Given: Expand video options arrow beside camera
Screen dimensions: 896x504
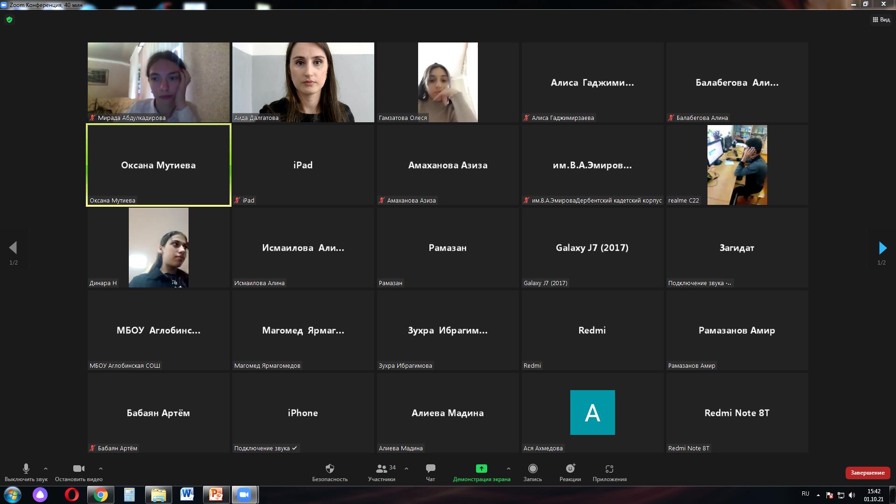Looking at the screenshot, I should (101, 469).
